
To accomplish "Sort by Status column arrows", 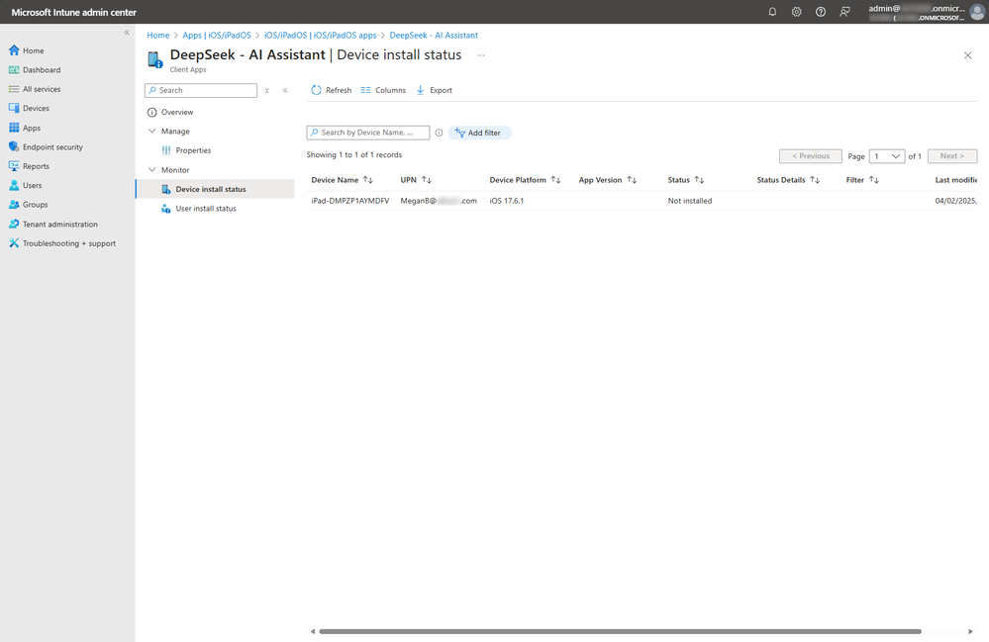I will [699, 180].
